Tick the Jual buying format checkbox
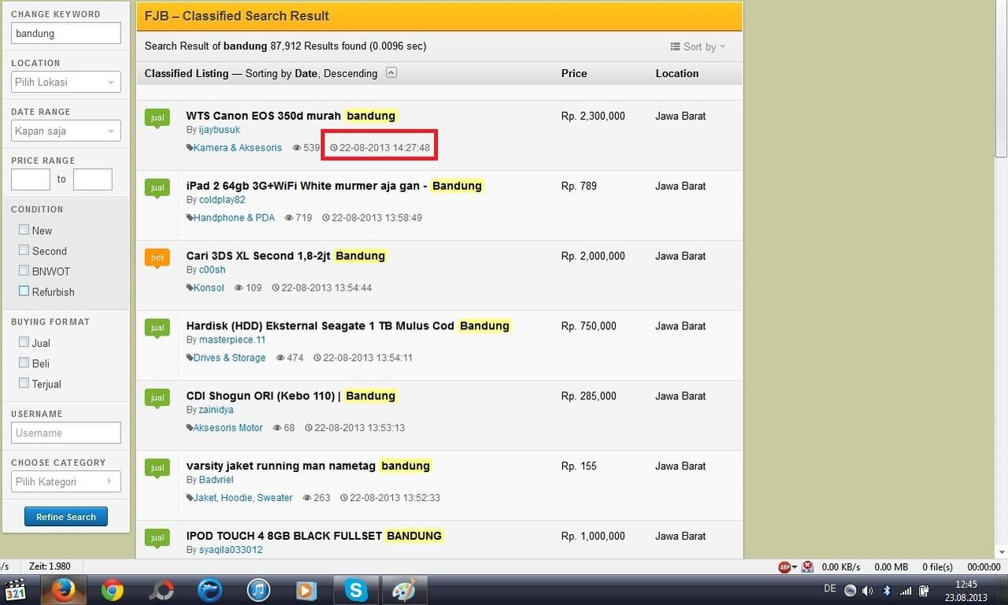This screenshot has height=605, width=1008. tap(24, 343)
